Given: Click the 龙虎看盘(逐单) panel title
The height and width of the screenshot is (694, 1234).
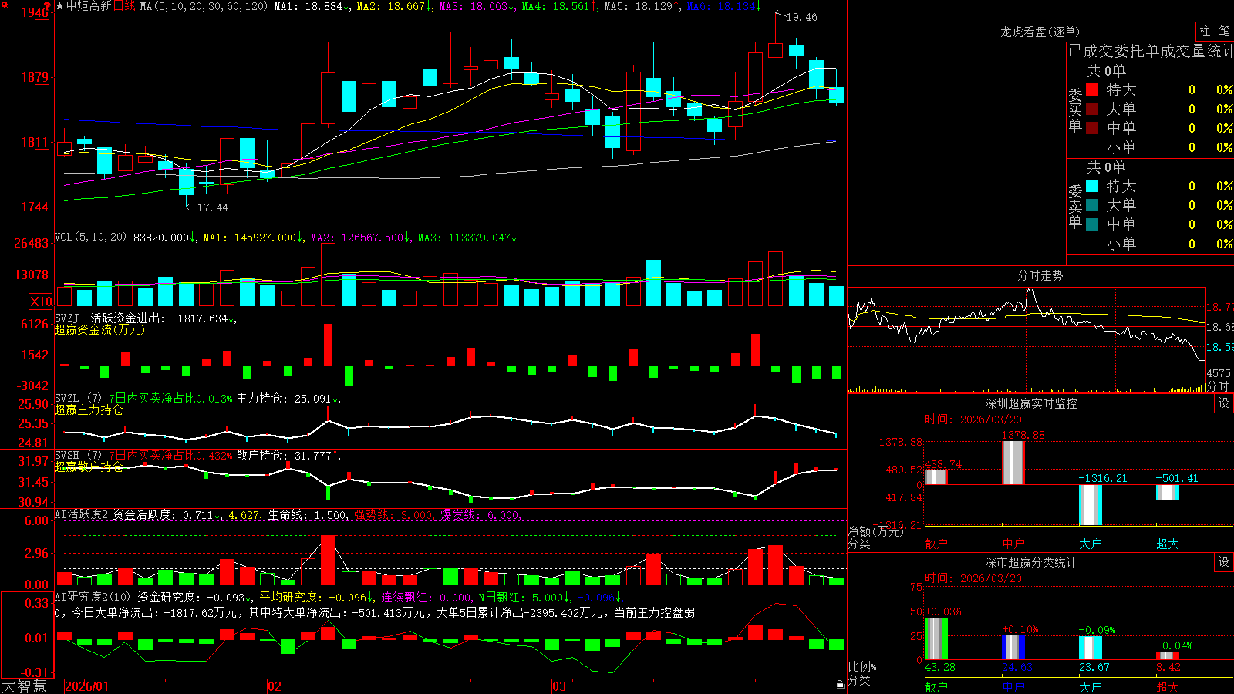Looking at the screenshot, I should click(1040, 32).
